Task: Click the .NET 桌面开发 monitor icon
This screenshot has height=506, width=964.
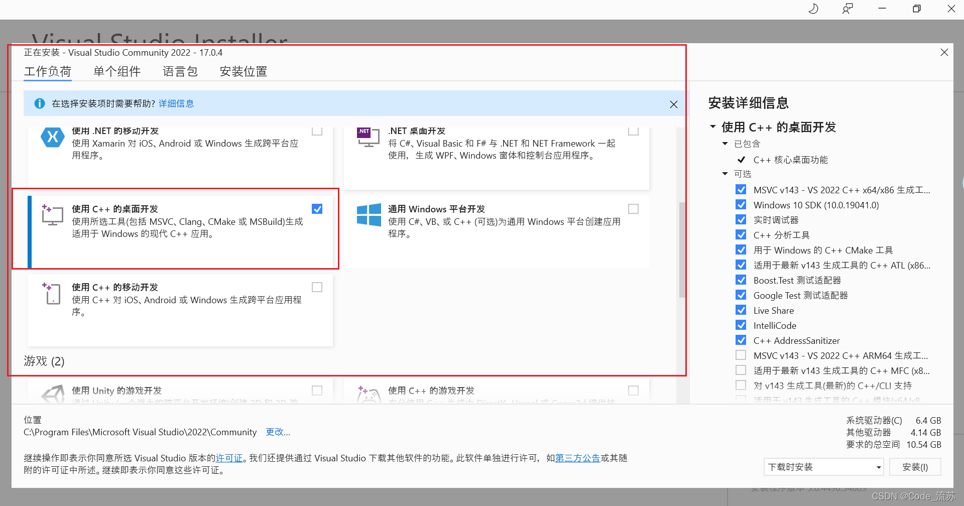Action: (x=369, y=137)
